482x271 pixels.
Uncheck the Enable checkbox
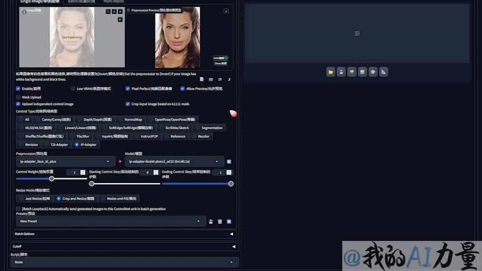tap(18, 89)
